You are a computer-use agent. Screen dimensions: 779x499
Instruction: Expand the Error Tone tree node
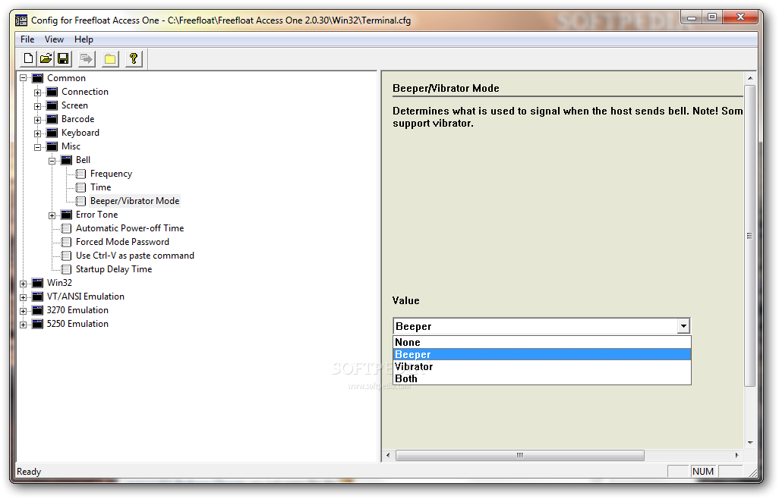[x=52, y=215]
